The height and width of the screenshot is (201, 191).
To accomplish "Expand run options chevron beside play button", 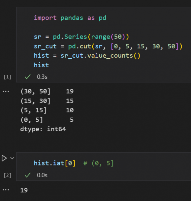I will point(12,158).
